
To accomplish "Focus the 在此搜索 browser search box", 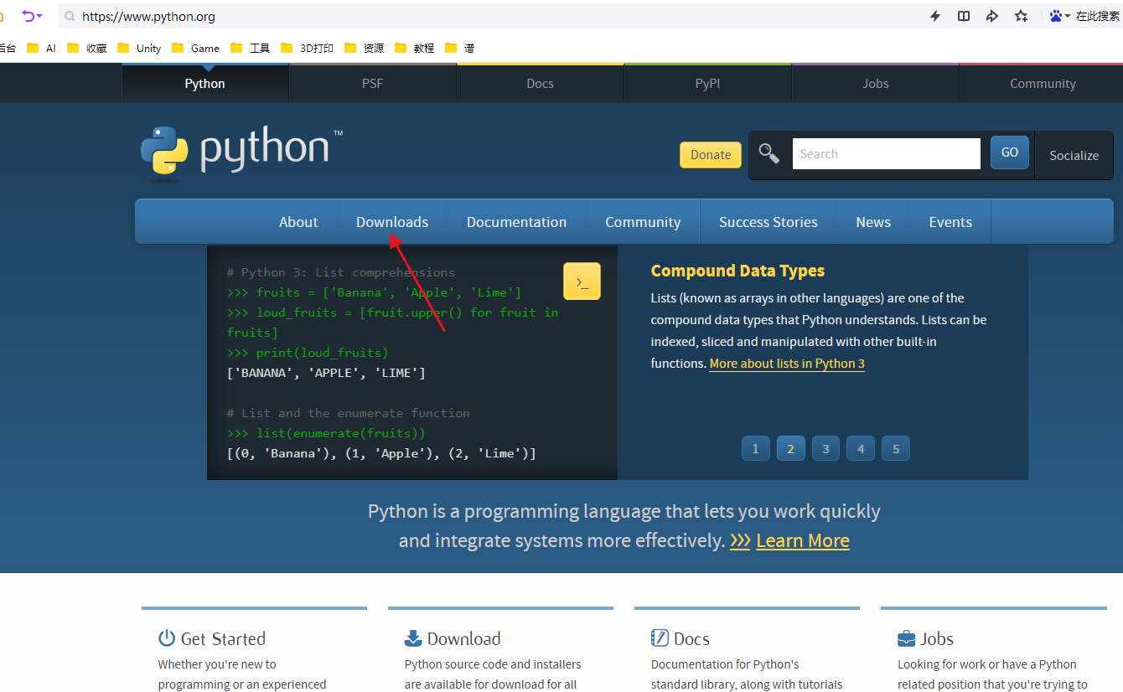I will (1098, 16).
